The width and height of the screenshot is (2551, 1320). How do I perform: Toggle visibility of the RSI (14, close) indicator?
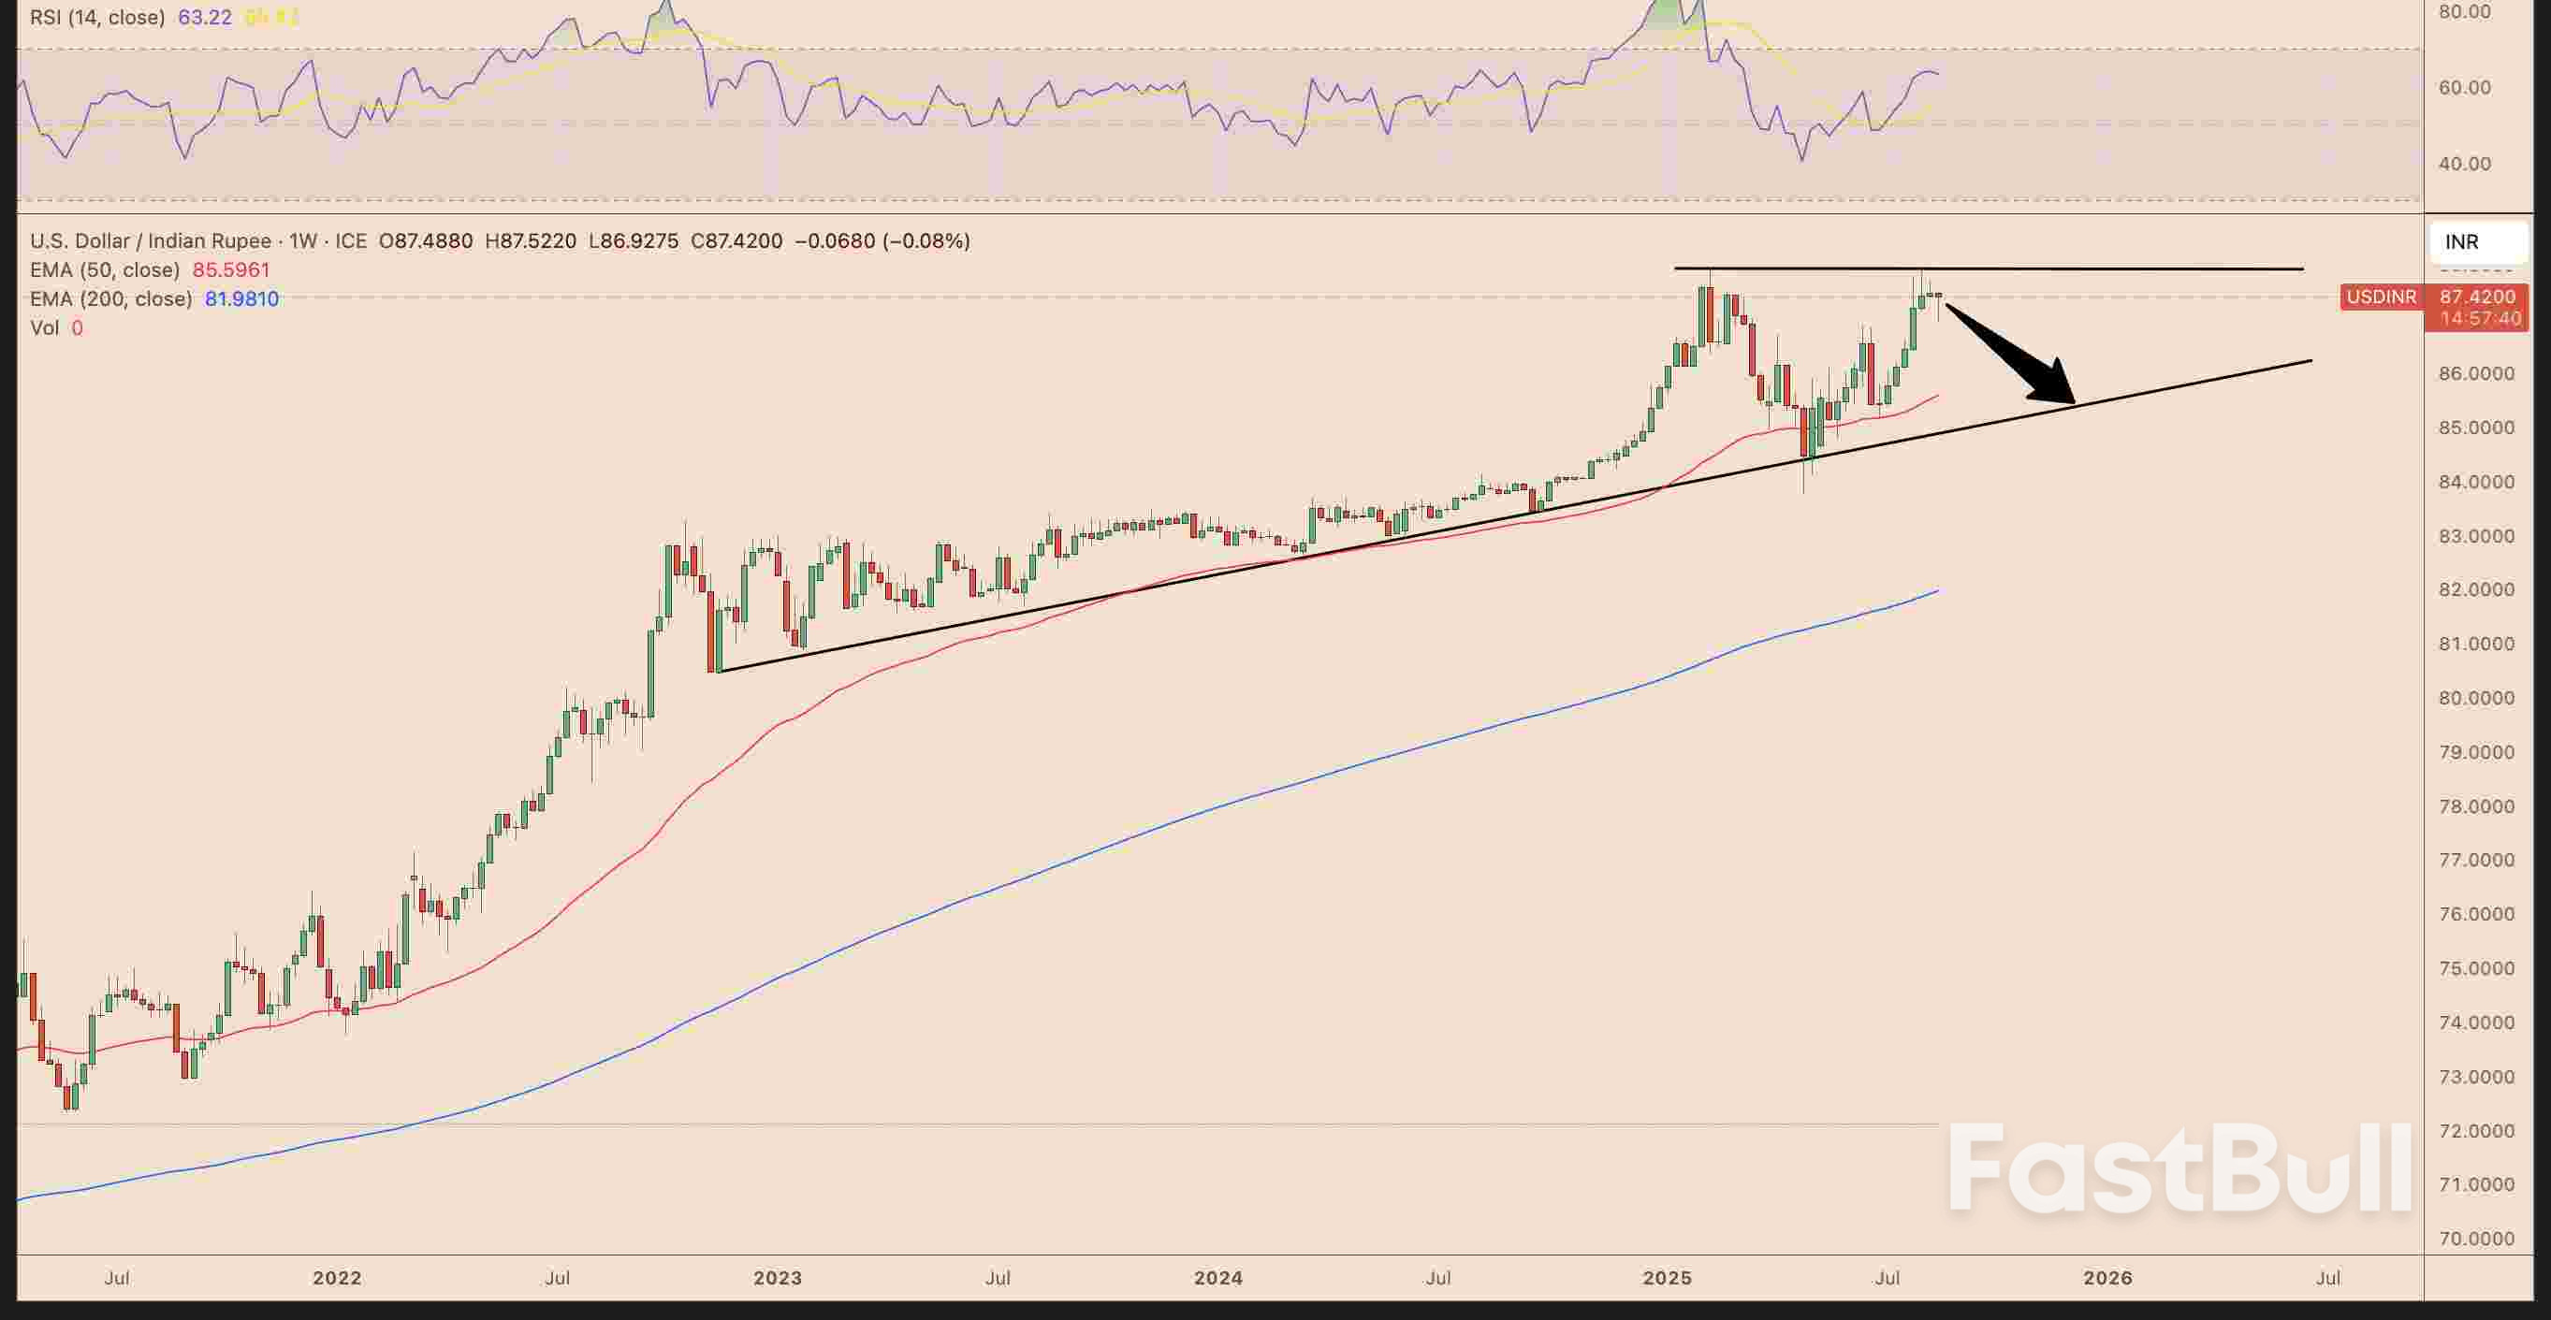click(96, 17)
